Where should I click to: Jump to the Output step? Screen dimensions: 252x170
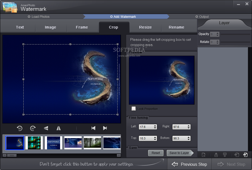202,17
